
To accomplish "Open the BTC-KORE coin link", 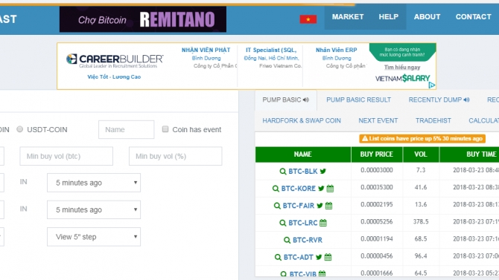I will coord(299,189).
